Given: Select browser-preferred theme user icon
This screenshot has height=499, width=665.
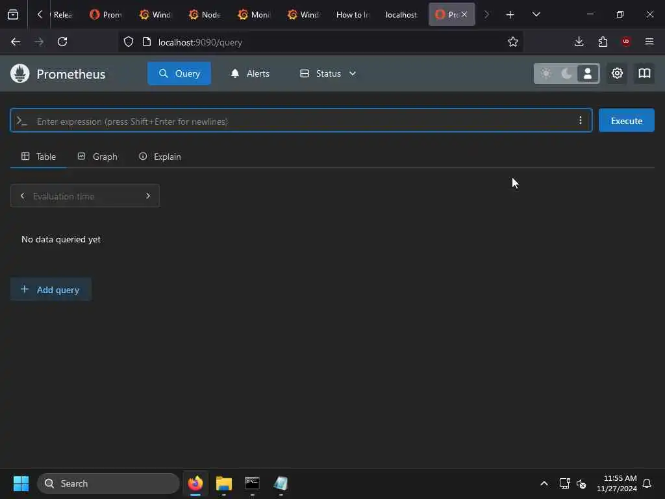Looking at the screenshot, I should tap(587, 73).
